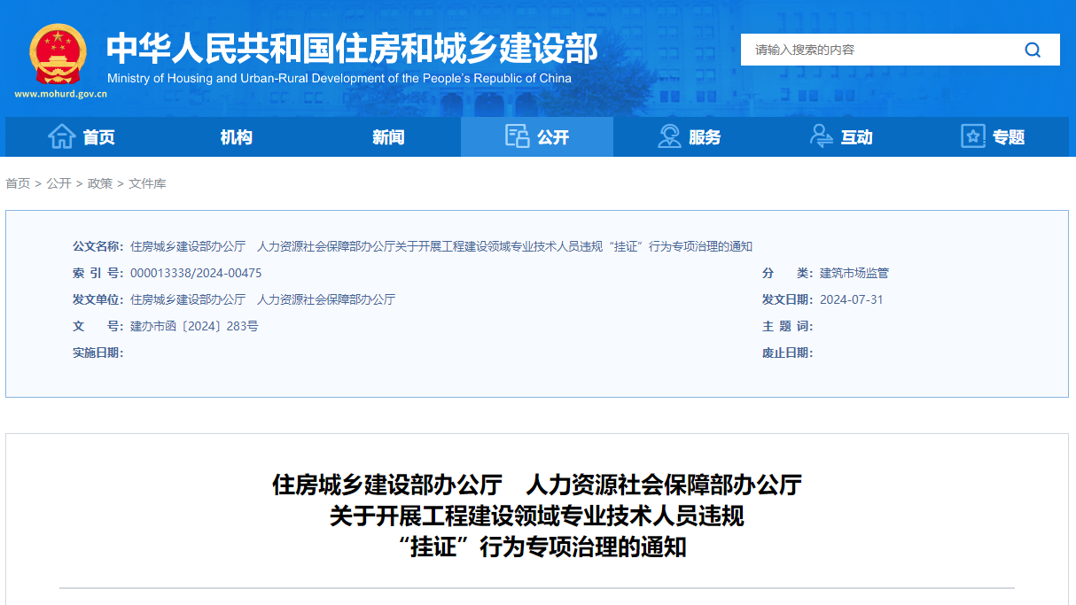1076x605 pixels.
Task: Click the dialogue icon beside 互动
Action: point(819,136)
